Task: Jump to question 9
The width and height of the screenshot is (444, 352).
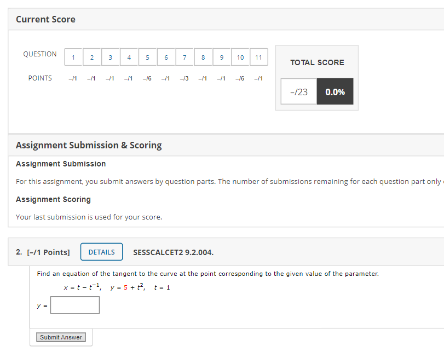Action: pyautogui.click(x=222, y=57)
